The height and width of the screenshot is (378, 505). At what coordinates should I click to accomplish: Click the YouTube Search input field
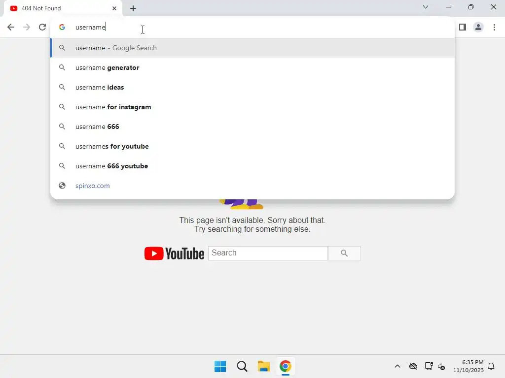(268, 253)
